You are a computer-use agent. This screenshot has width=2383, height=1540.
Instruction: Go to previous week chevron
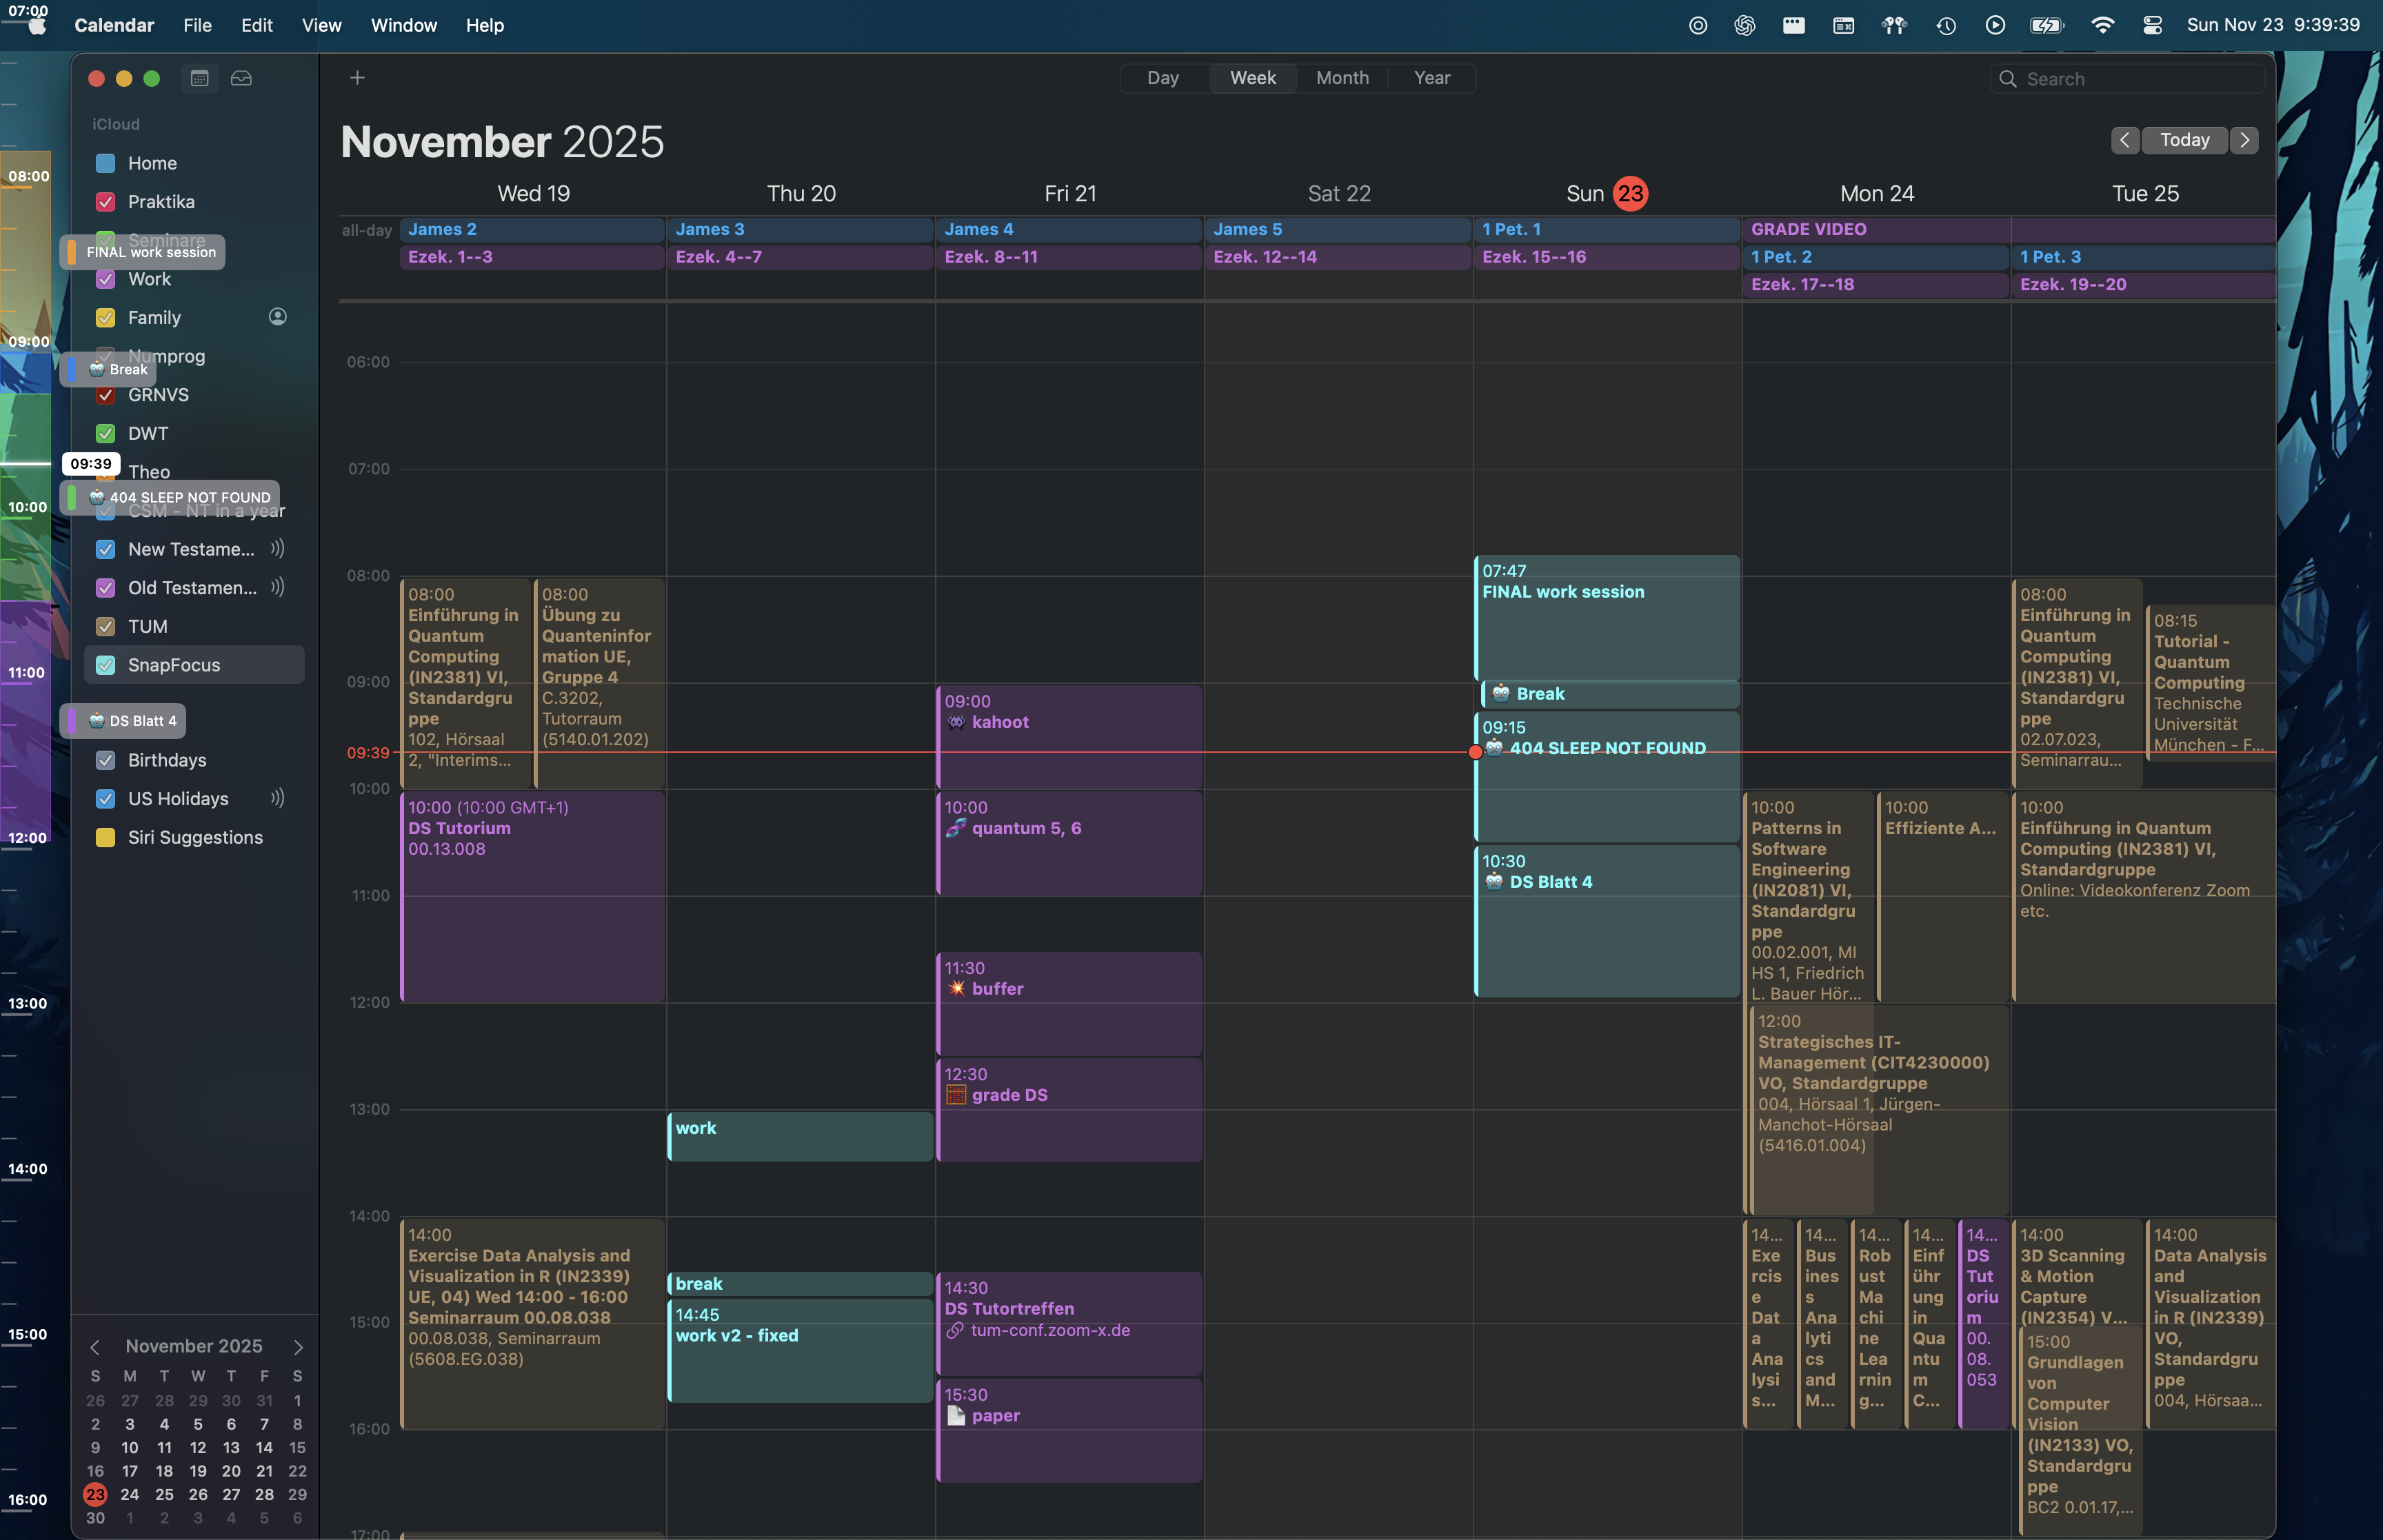(x=2125, y=140)
